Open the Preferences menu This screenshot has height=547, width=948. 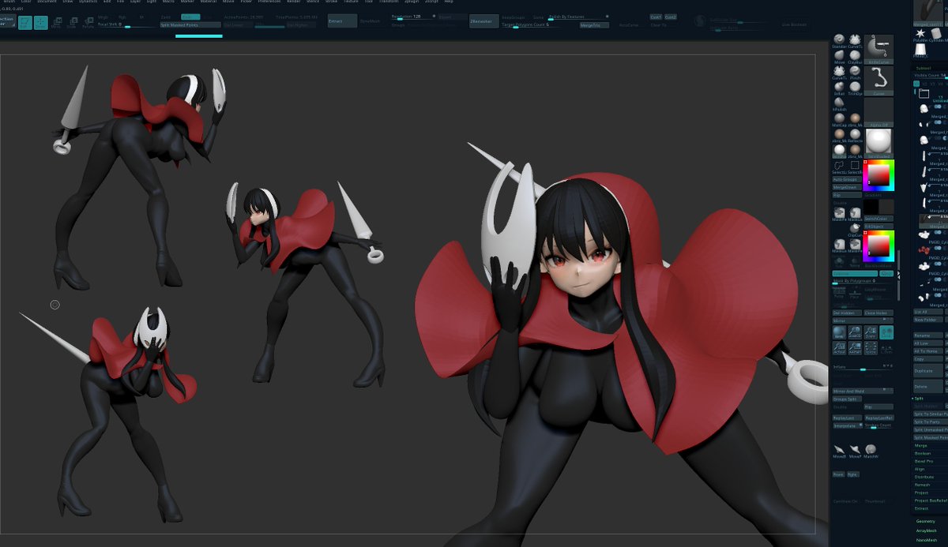click(269, 2)
